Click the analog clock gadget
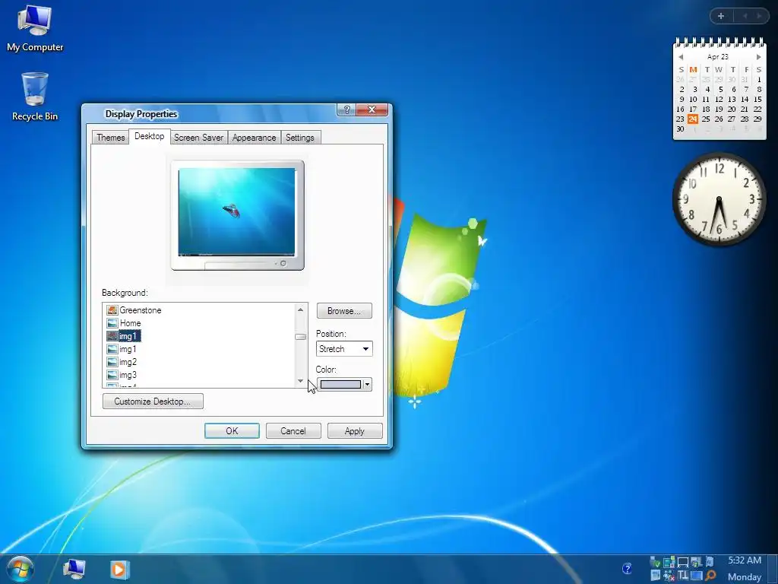778x584 pixels. (x=719, y=199)
